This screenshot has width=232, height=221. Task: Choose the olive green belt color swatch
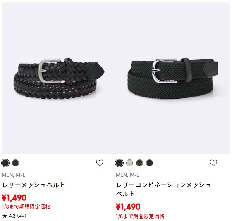[x=139, y=163]
